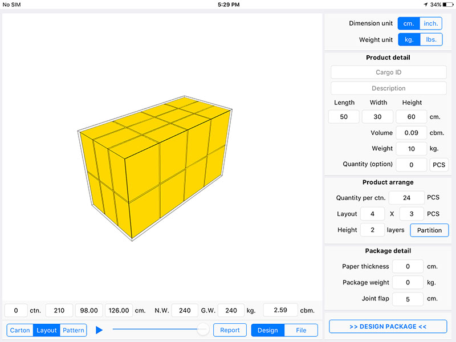456x342 pixels.
Task: Select the Layout view tab
Action: point(47,330)
